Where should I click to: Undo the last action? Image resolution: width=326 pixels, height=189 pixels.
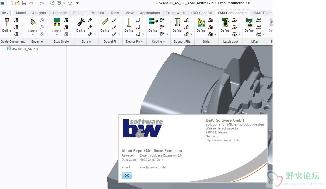pyautogui.click(x=31, y=3)
